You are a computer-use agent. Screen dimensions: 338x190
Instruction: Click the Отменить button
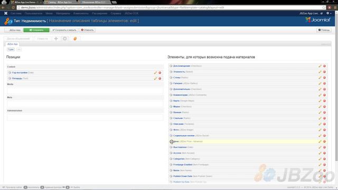87,30
